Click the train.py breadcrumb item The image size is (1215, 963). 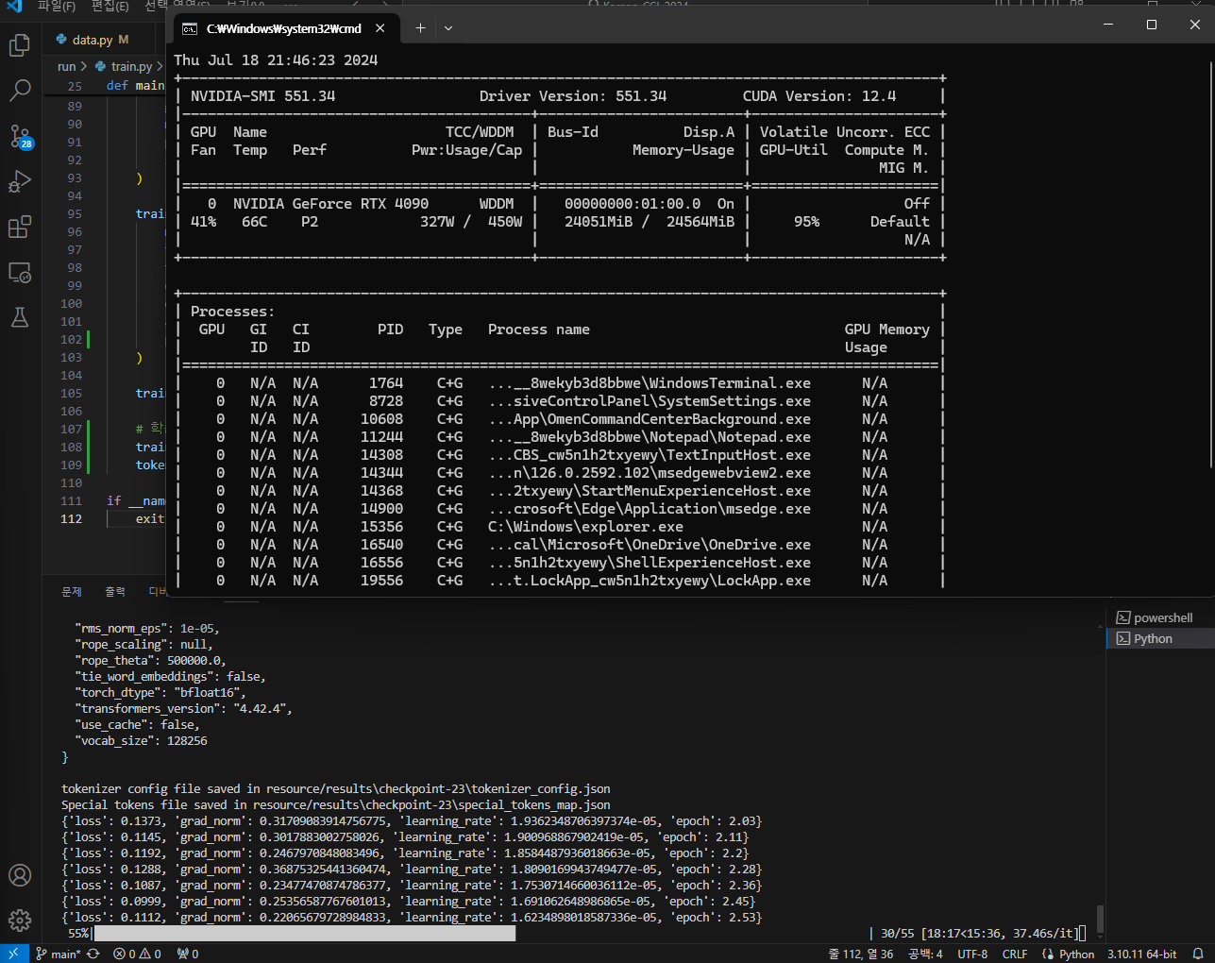[131, 67]
